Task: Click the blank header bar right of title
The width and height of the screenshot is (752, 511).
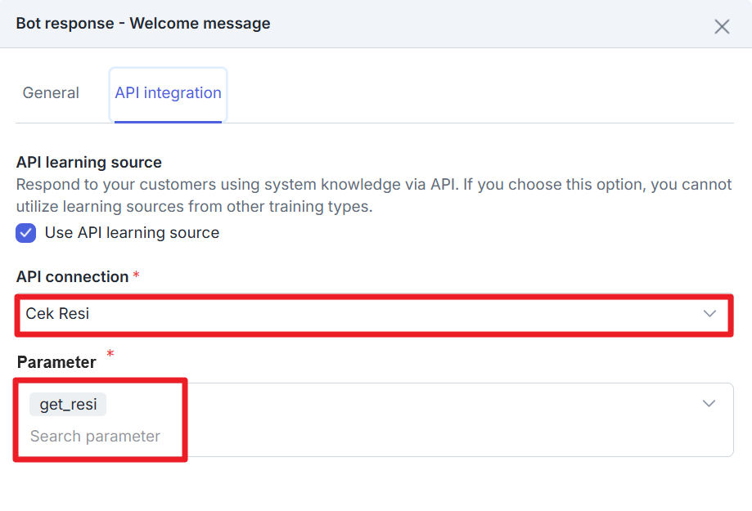Action: coord(491,24)
